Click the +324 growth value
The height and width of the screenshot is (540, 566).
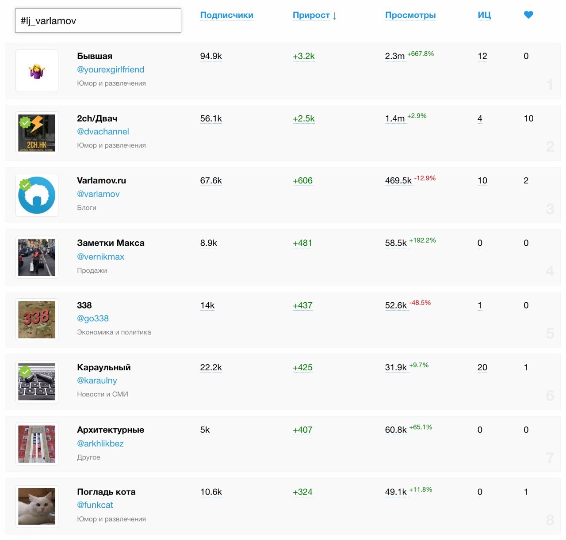pos(302,492)
